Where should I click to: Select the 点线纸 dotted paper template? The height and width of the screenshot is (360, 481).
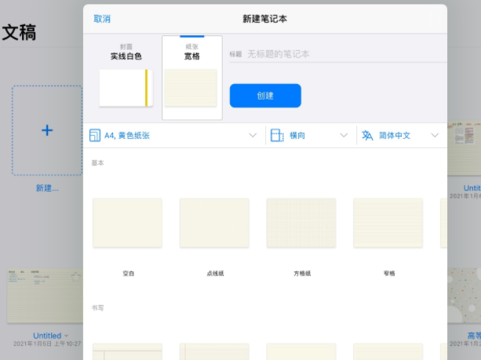pyautogui.click(x=214, y=223)
